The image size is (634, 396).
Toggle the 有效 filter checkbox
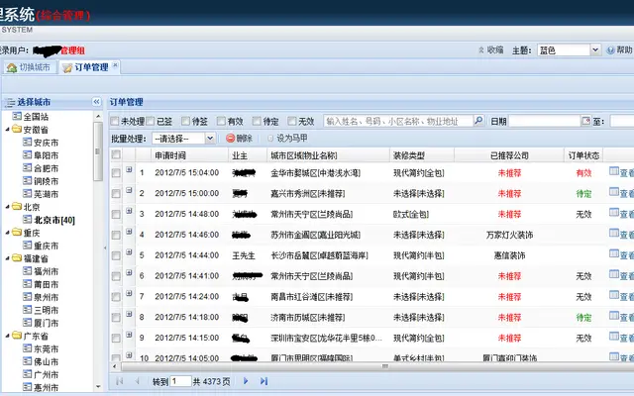point(221,121)
